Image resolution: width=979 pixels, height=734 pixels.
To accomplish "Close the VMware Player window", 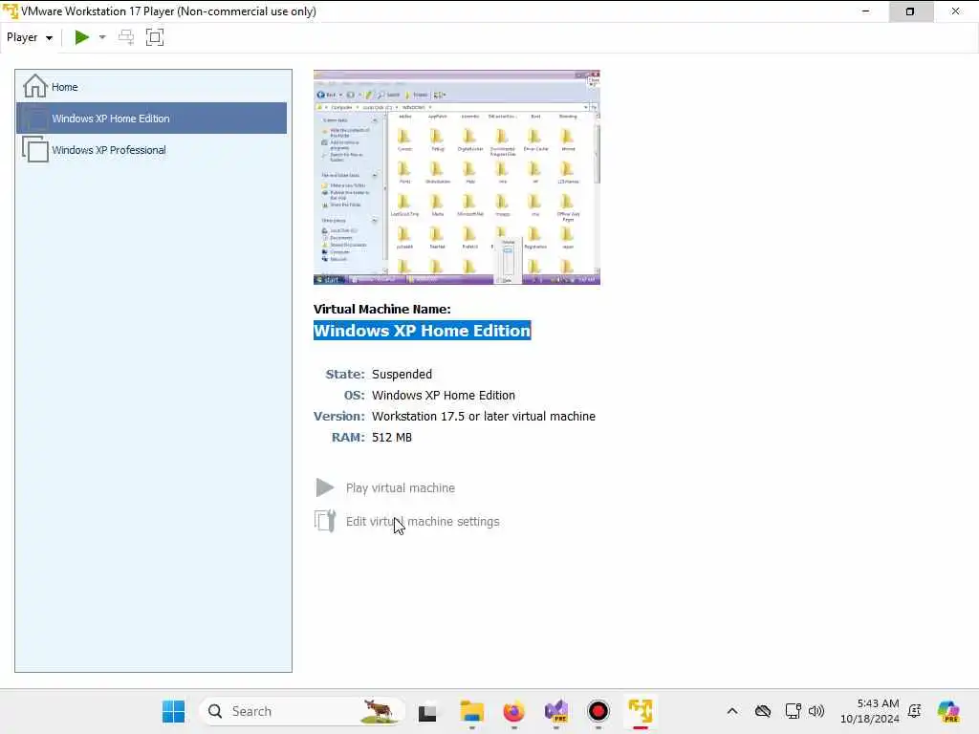I will tap(956, 11).
